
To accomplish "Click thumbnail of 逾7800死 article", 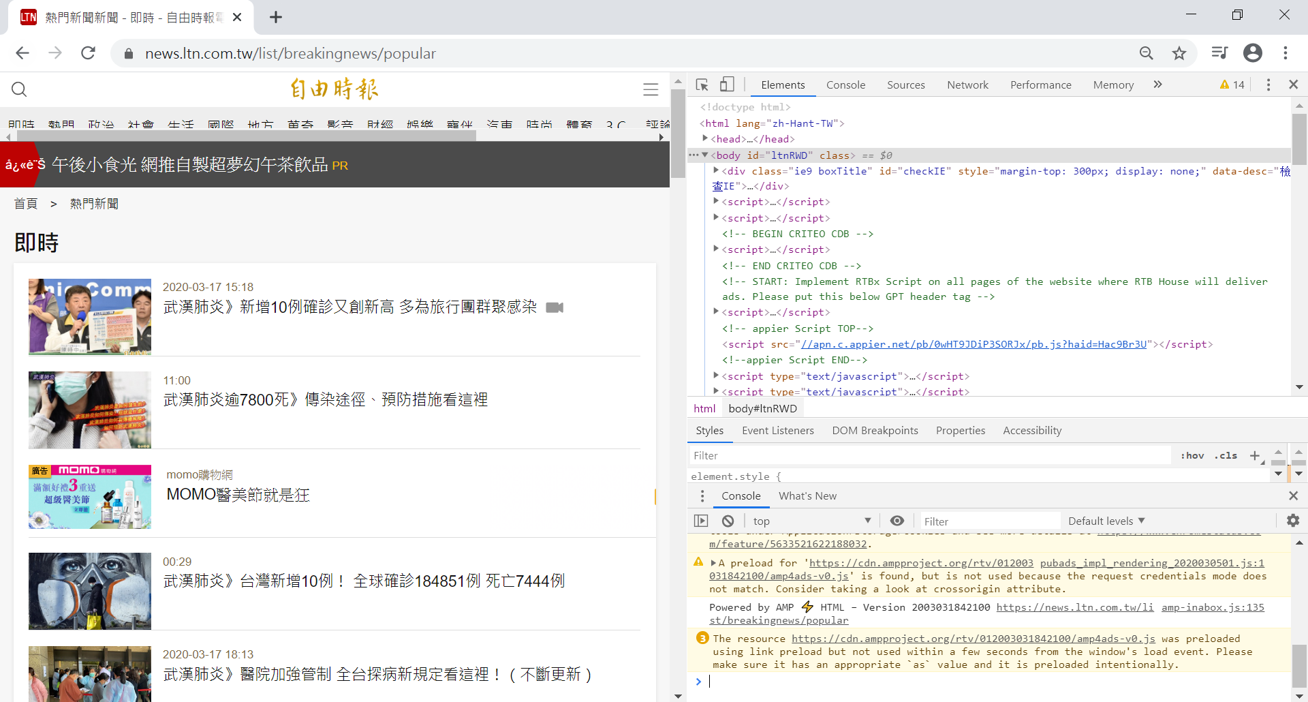I will (x=90, y=410).
